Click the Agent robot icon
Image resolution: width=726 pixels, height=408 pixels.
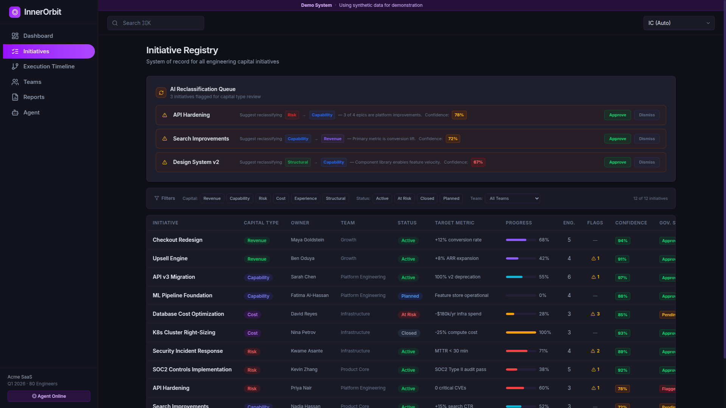pos(15,113)
